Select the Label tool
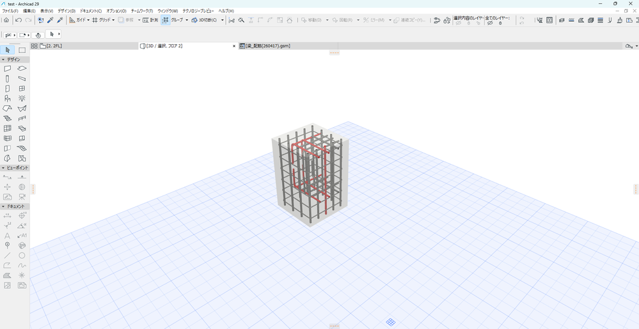 point(22,236)
